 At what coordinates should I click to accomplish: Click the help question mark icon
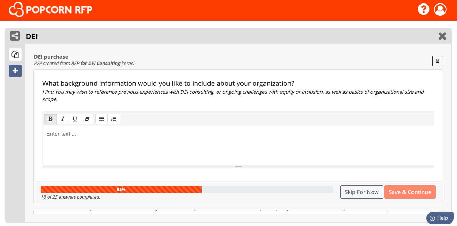pos(423,9)
